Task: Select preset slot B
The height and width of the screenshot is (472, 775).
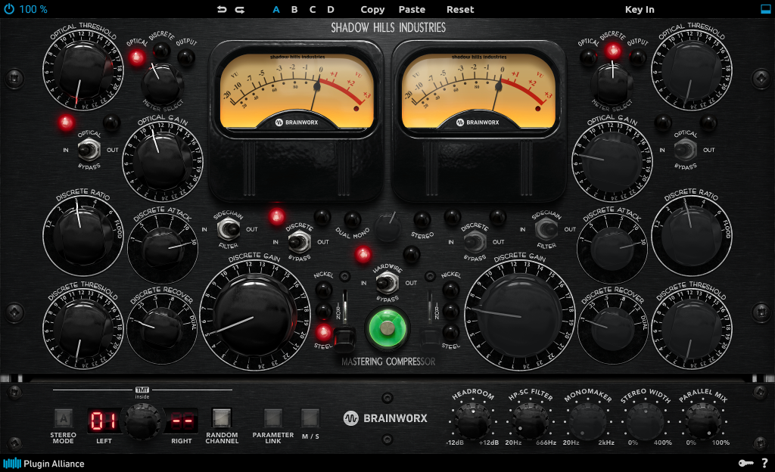Action: [294, 9]
